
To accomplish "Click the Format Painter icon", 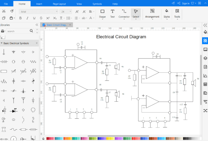I will click(x=12, y=11).
